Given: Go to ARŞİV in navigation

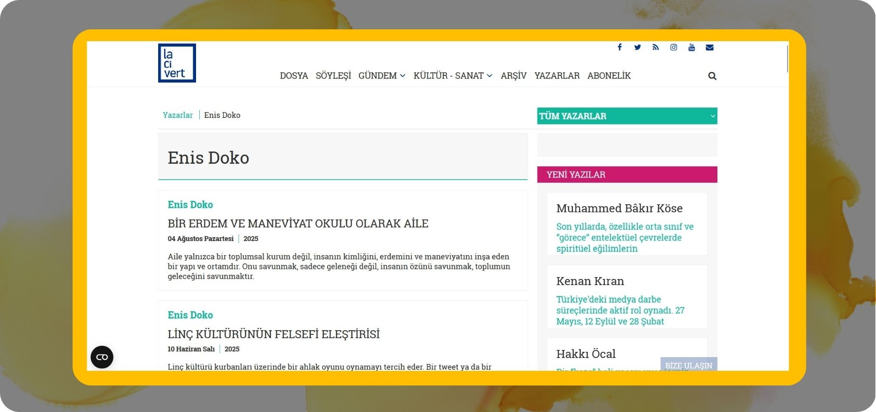Looking at the screenshot, I should coord(514,76).
